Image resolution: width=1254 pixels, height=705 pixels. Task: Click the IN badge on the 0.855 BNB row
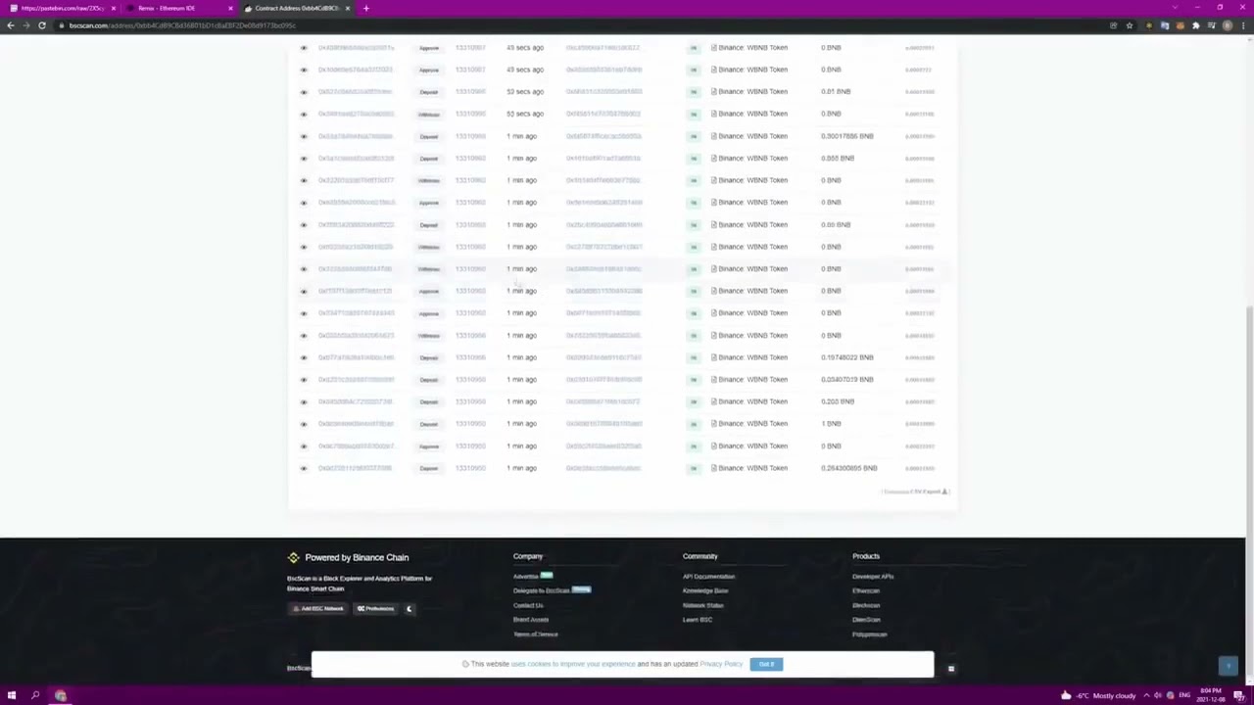pos(694,159)
